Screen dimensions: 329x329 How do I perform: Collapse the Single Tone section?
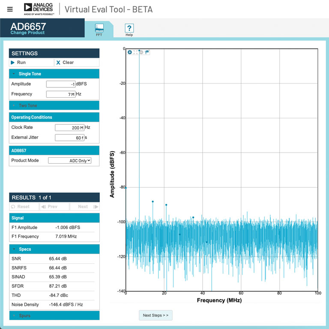pos(54,74)
